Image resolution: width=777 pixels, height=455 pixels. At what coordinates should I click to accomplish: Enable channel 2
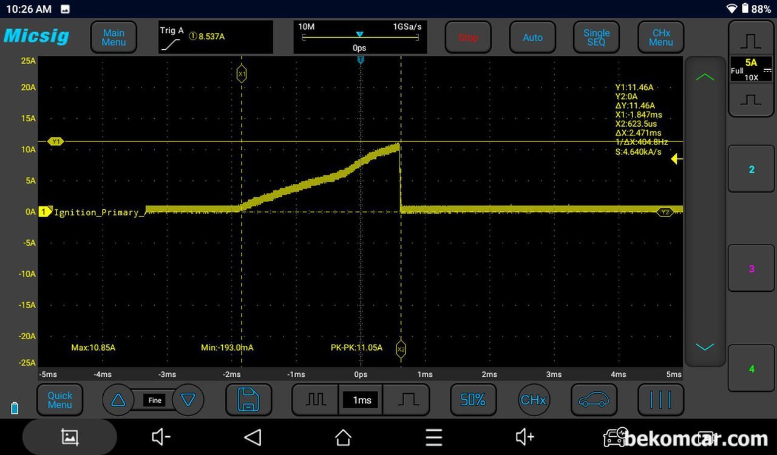pos(751,169)
